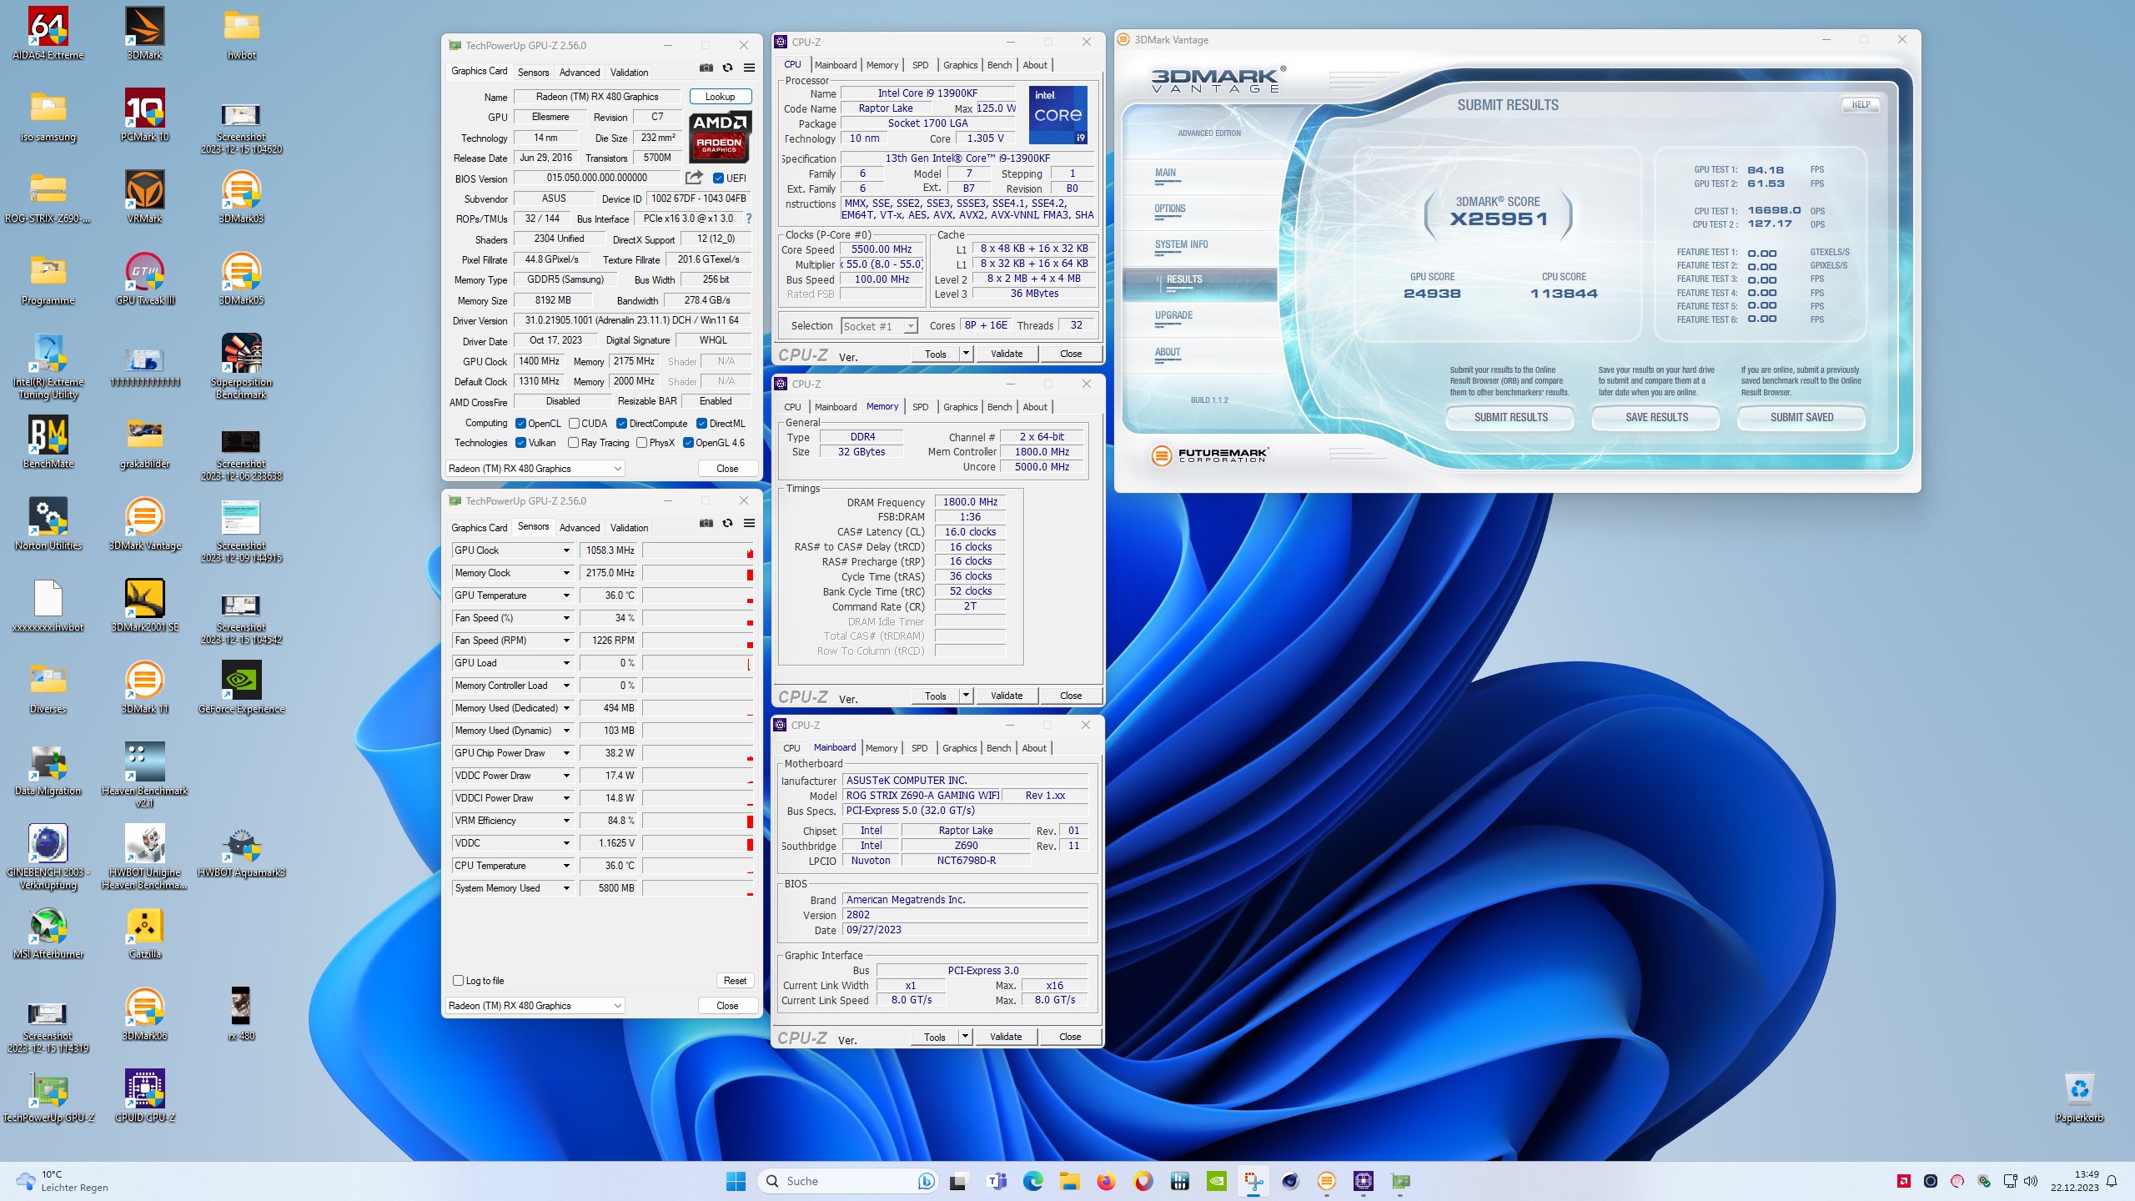Open Windows Start button on taskbar
The image size is (2135, 1201).
(x=736, y=1181)
